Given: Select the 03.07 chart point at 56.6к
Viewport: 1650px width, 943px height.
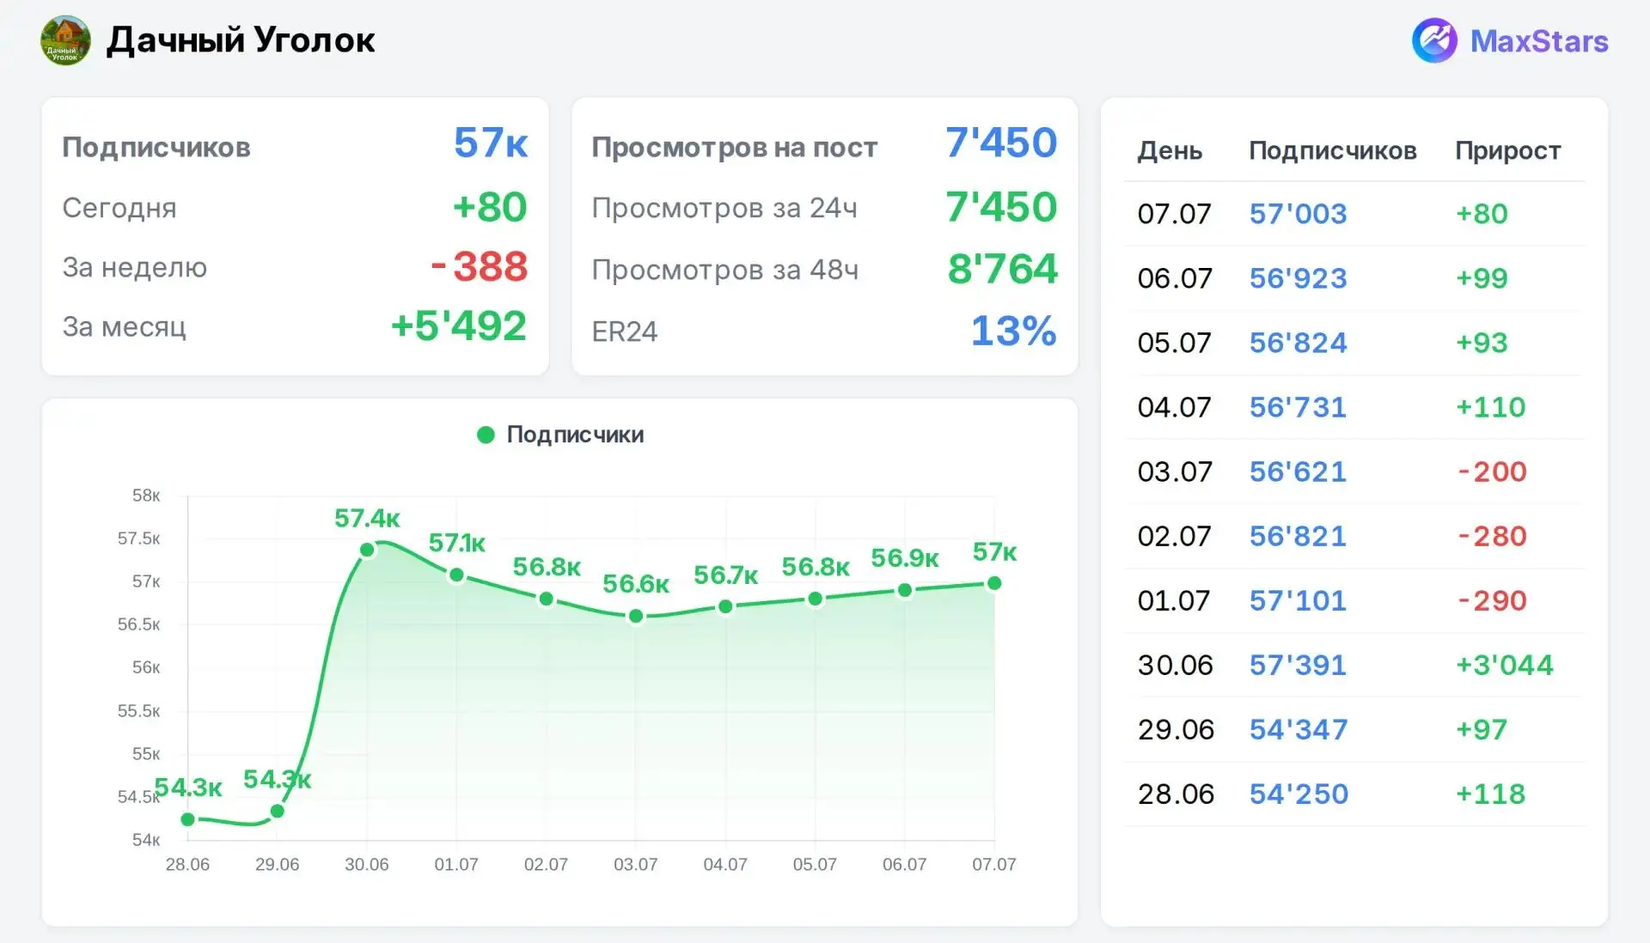Looking at the screenshot, I should tap(636, 616).
